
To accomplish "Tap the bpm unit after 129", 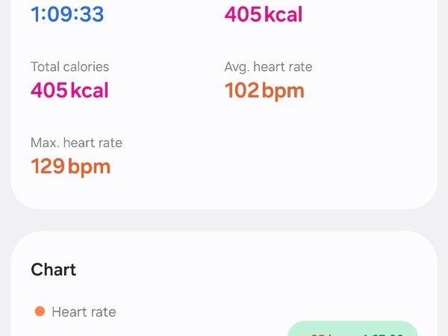I will [90, 166].
